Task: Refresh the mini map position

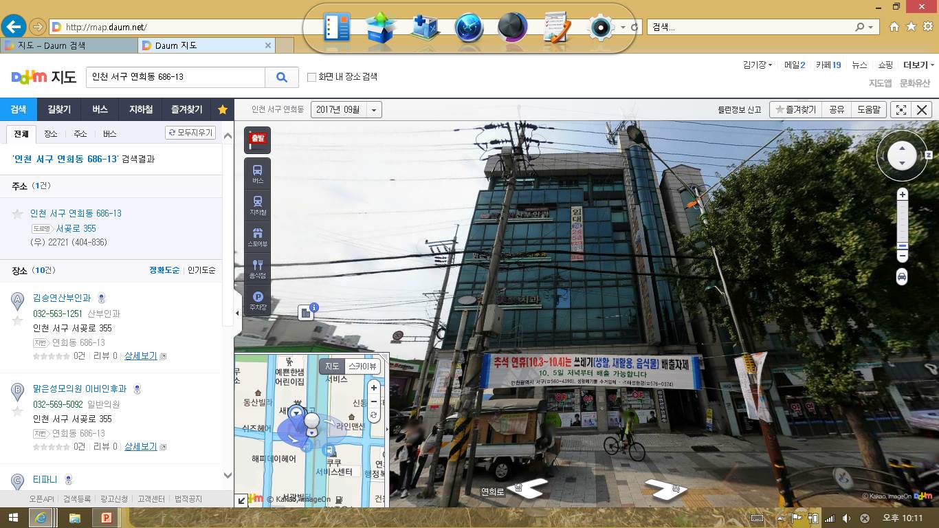Action: coord(374,415)
